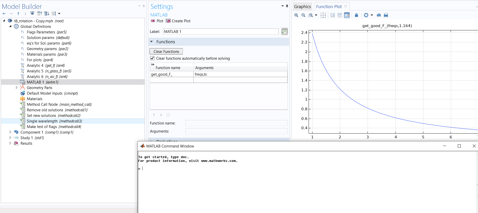Click the Zoom Extents icon in plot toolbar
Viewport: 478px width, 213px height.
click(323, 15)
